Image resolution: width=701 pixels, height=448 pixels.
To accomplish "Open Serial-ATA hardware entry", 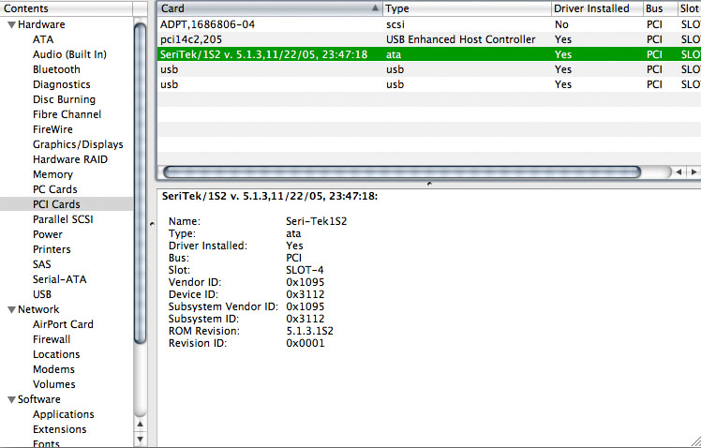I will 59,279.
